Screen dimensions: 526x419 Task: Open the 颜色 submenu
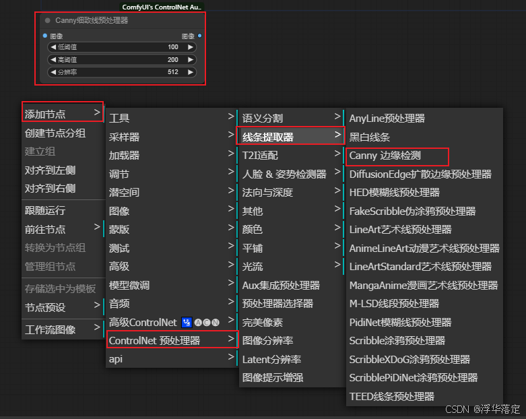[291, 230]
